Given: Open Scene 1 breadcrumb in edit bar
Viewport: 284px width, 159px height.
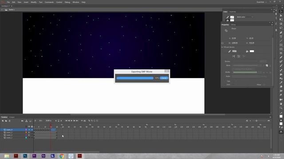Looking at the screenshot, I should (x=12, y=10).
